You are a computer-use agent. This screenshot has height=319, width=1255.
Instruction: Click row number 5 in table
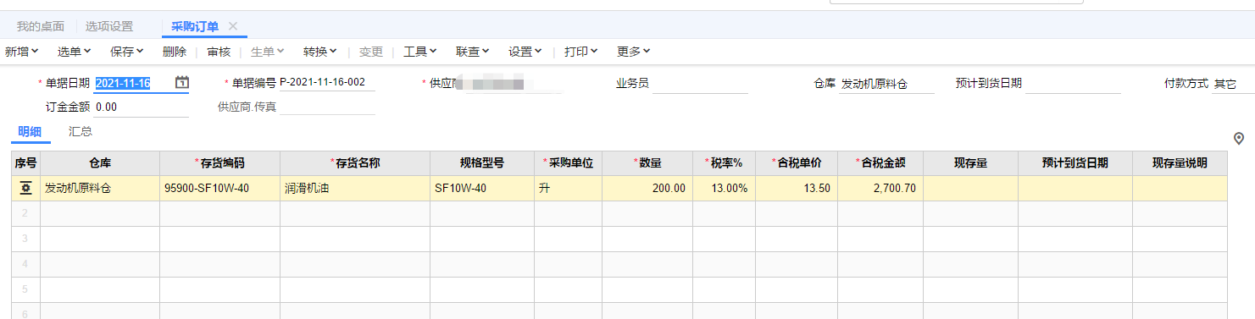click(26, 289)
